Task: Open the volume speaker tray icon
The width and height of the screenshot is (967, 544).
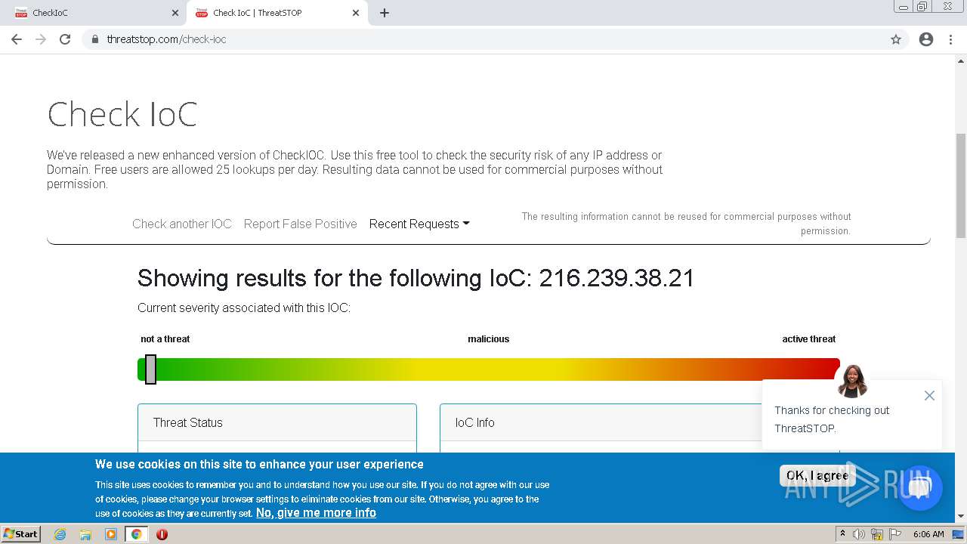Action: click(x=859, y=534)
